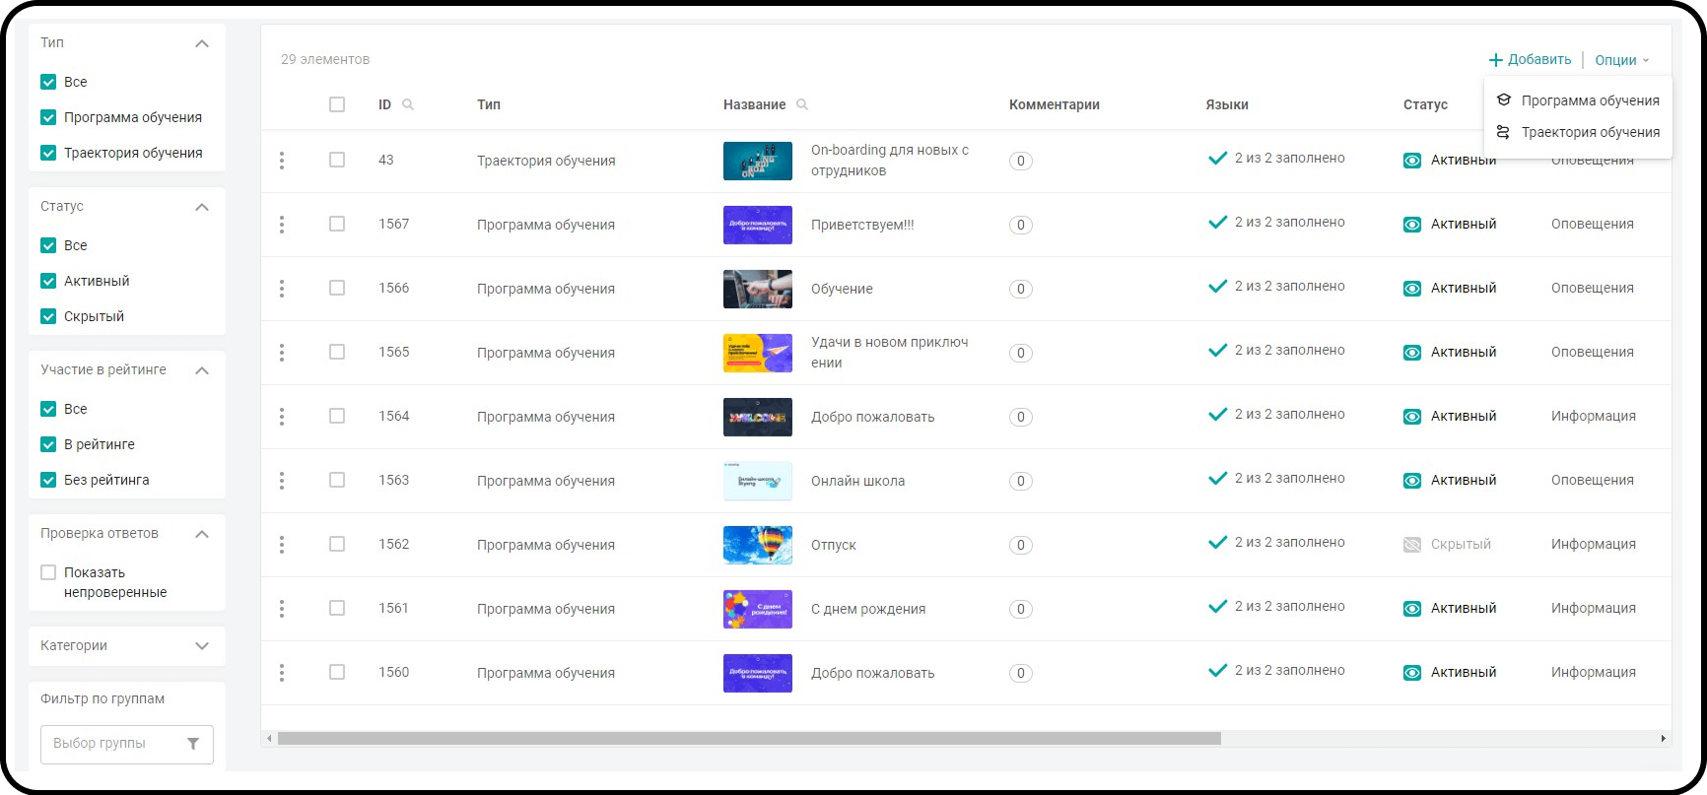Expand the Категории filter section
Screen dimensions: 1707x795
tap(202, 646)
